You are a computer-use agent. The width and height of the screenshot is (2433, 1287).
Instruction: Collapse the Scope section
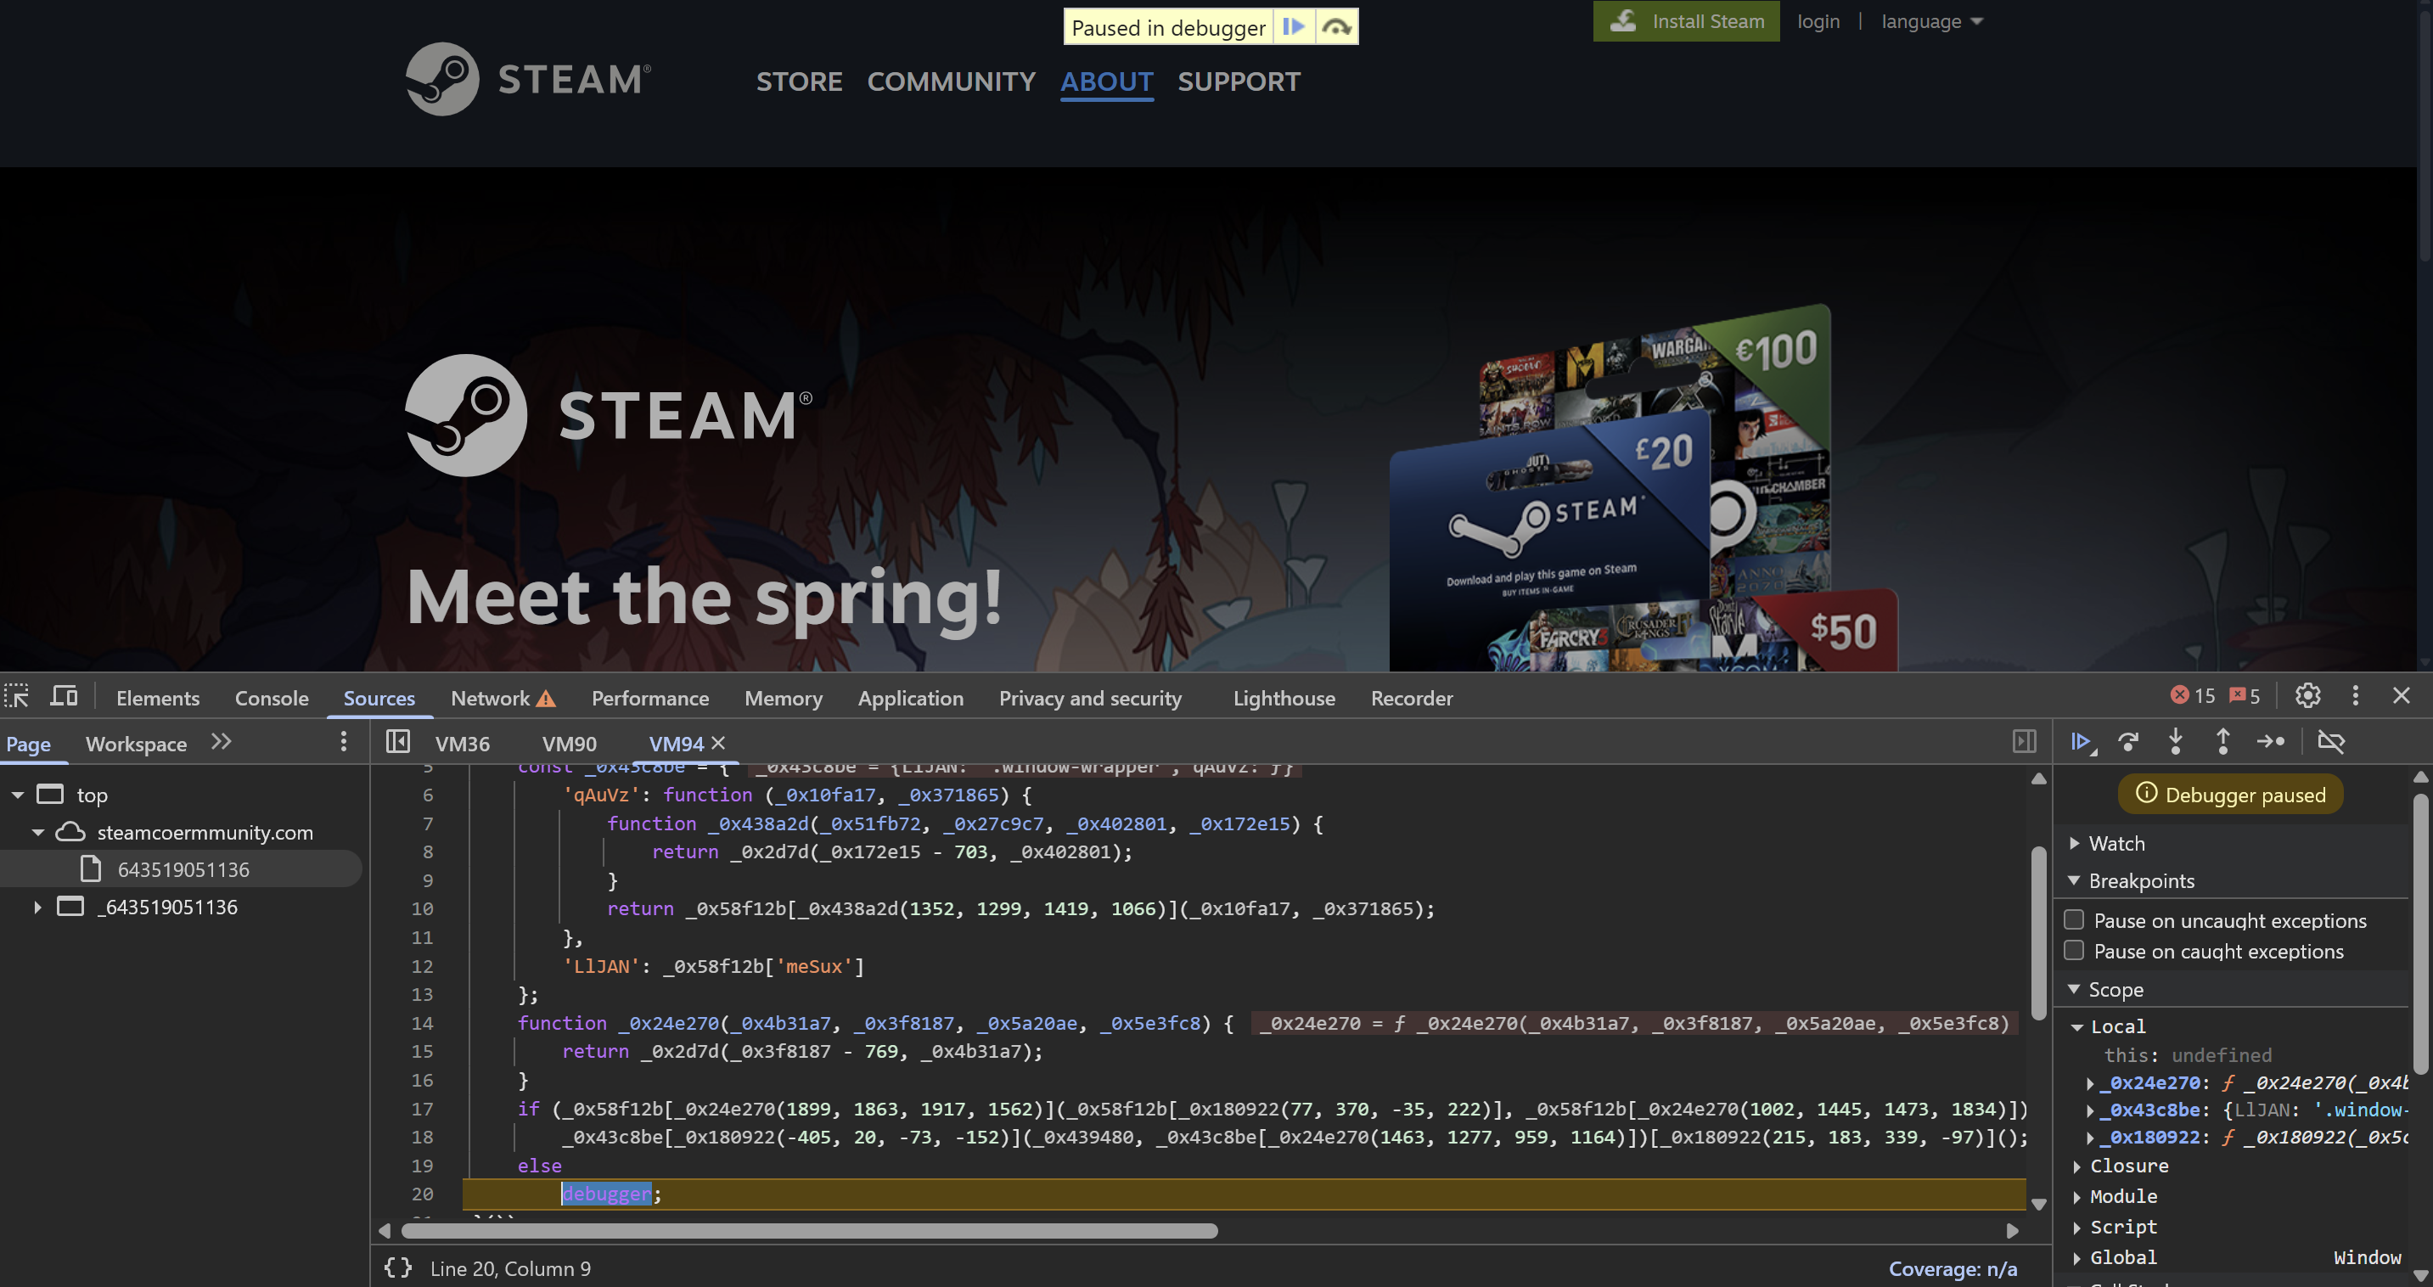click(2075, 989)
